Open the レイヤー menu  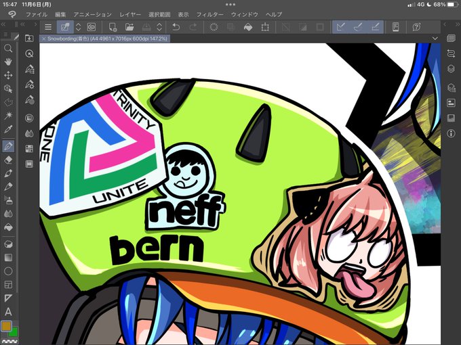pyautogui.click(x=130, y=14)
